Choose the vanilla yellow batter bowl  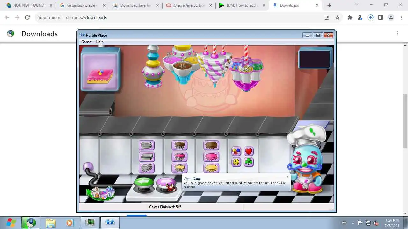pyautogui.click(x=179, y=168)
